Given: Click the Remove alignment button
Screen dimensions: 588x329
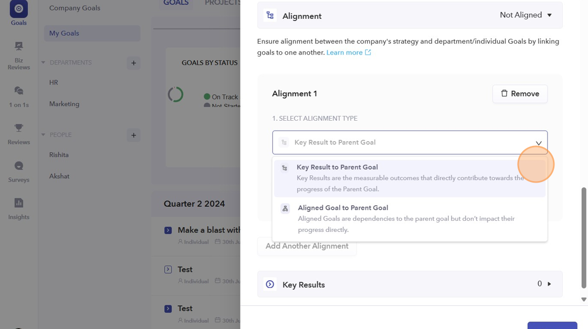Looking at the screenshot, I should (520, 94).
